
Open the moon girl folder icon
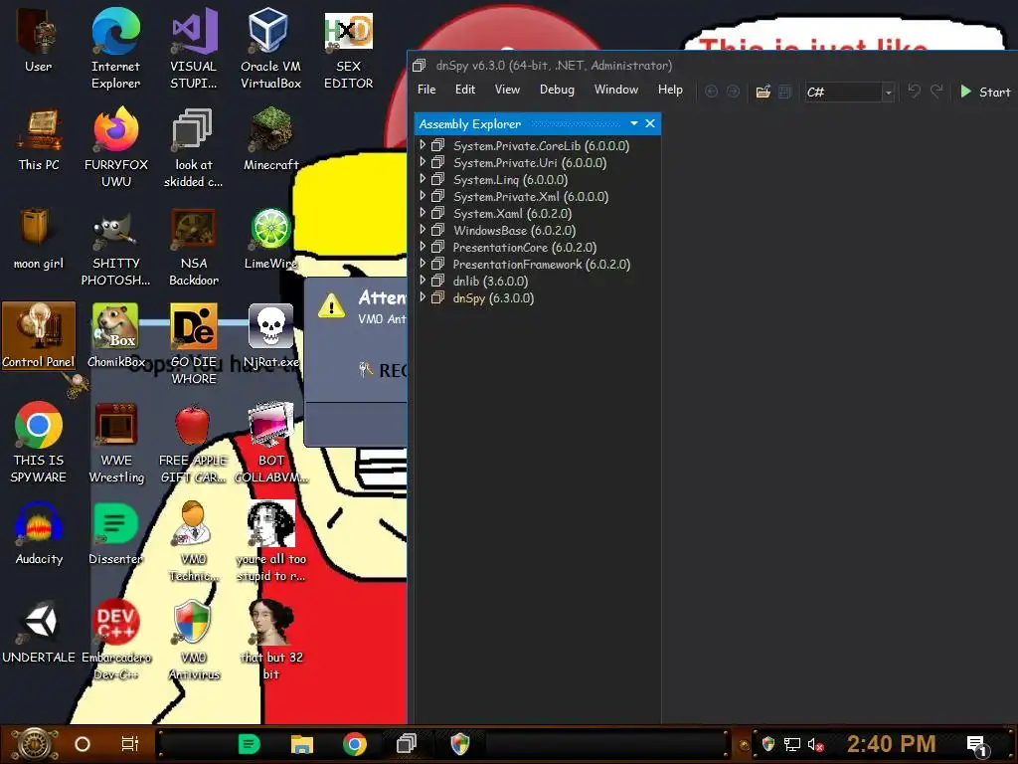pyautogui.click(x=39, y=239)
